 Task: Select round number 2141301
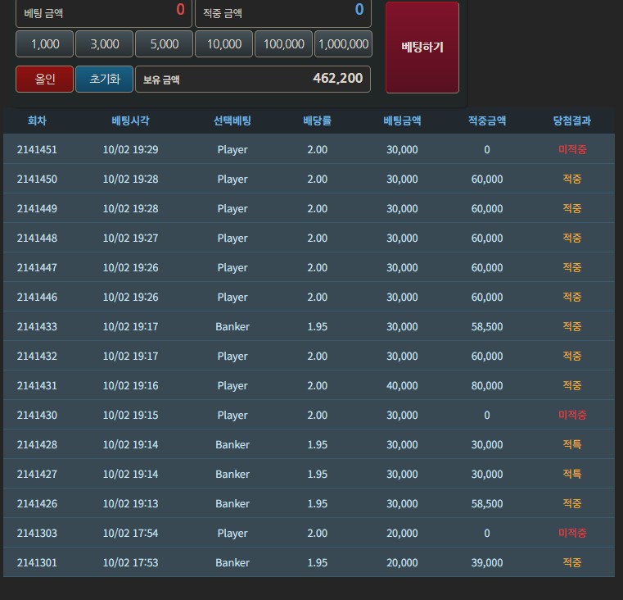(37, 562)
